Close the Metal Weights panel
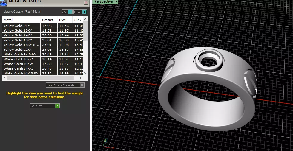Screen dimensions: 293x151 tap(86, 2)
